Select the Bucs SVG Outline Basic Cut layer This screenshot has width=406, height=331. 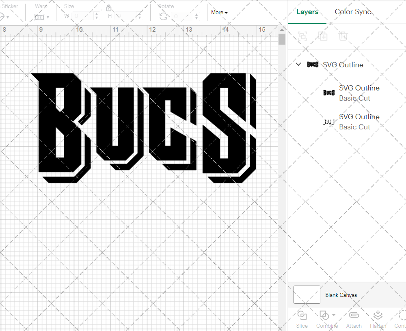coord(359,93)
